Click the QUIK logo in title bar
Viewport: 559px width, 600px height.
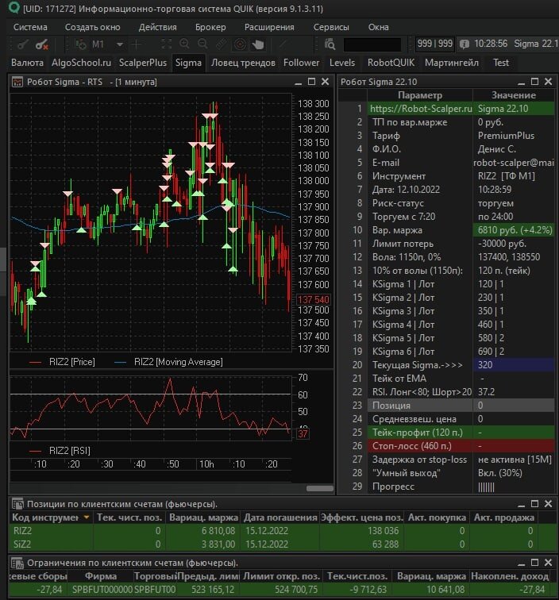click(14, 7)
